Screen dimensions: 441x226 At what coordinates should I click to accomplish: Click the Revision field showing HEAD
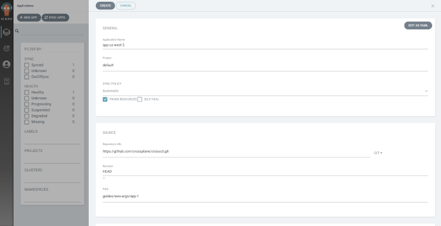pyautogui.click(x=265, y=171)
